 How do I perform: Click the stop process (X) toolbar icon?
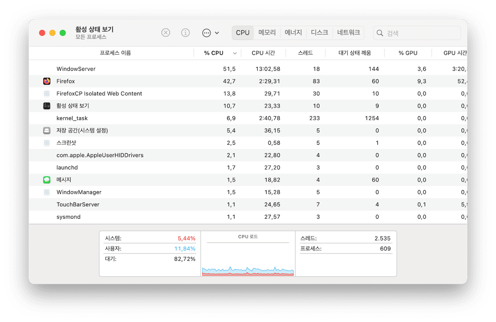pyautogui.click(x=166, y=33)
